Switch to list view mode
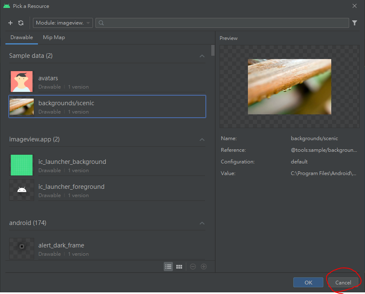 168,267
